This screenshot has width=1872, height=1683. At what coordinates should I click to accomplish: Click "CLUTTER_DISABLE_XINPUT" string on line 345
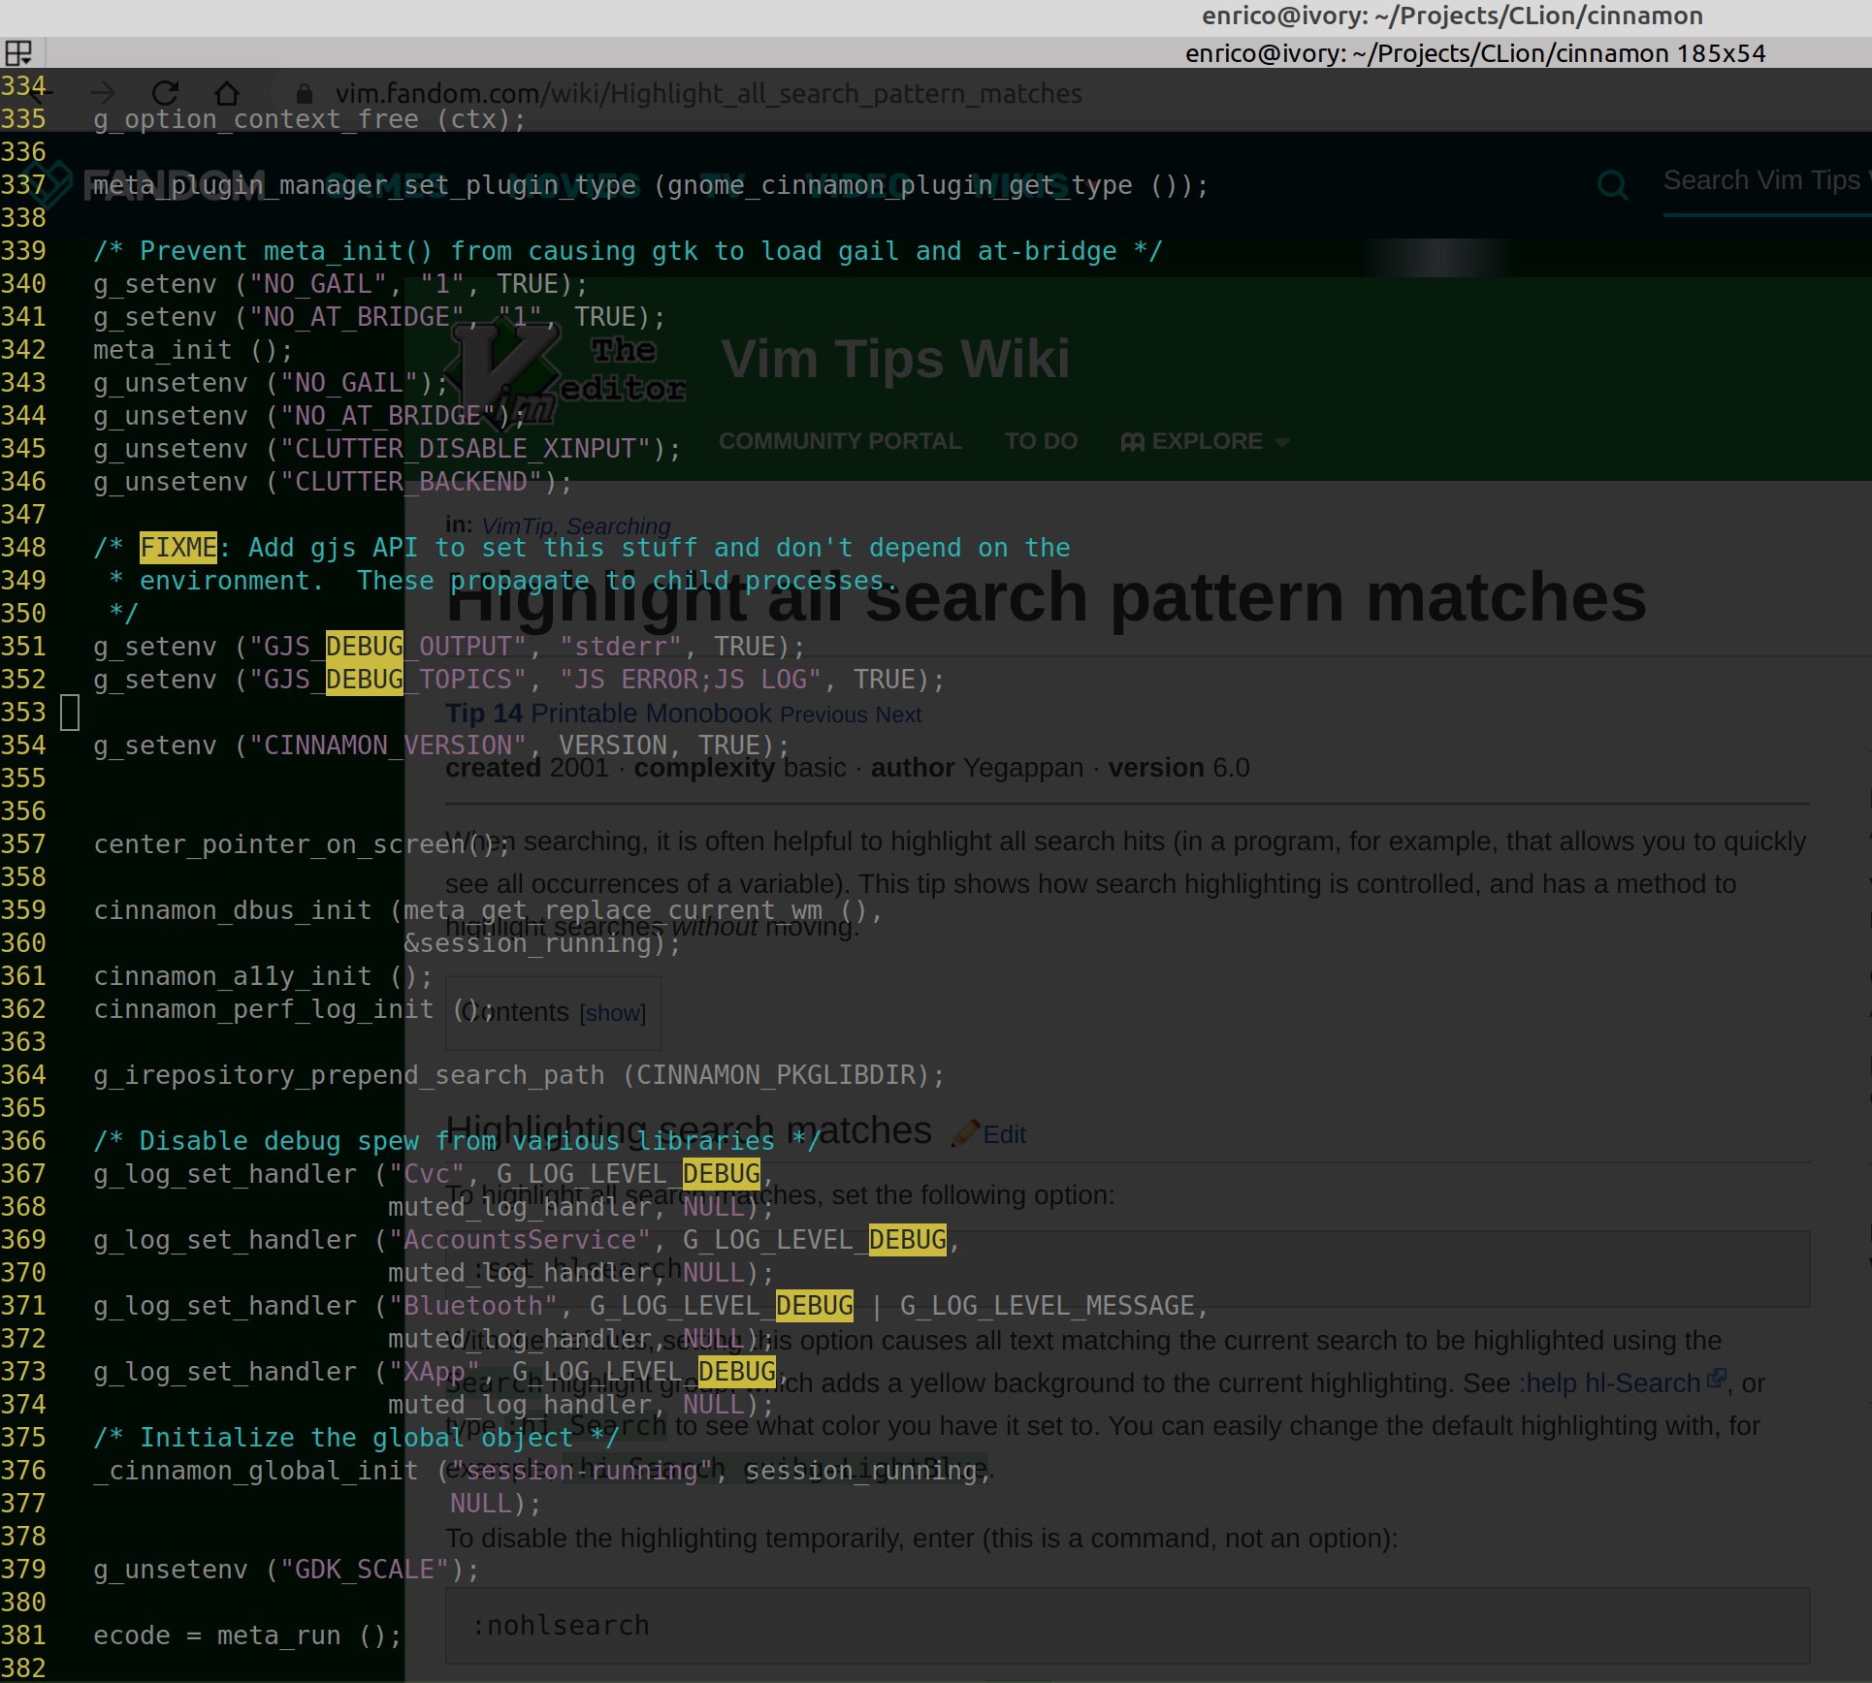(466, 449)
